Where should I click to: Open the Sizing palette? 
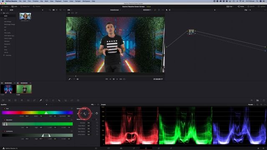(x=72, y=100)
